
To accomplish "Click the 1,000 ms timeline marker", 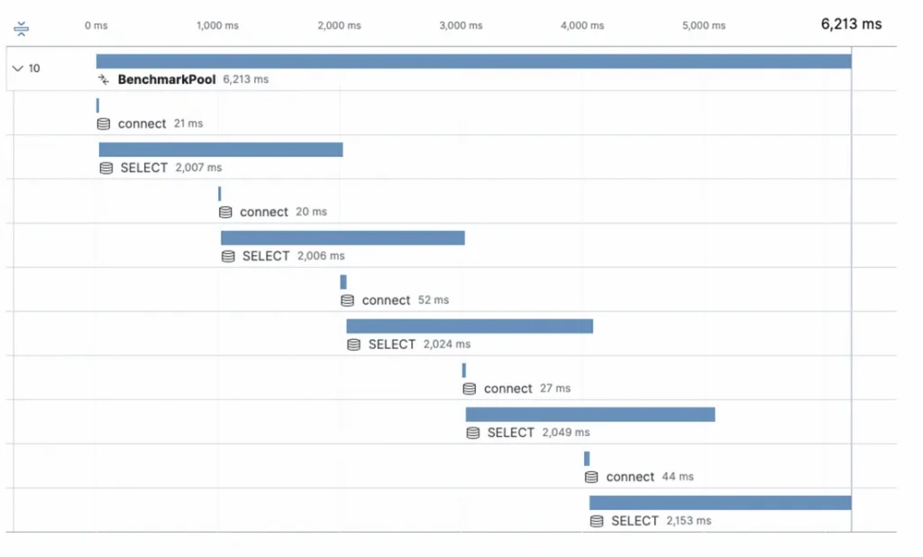I will coord(217,26).
